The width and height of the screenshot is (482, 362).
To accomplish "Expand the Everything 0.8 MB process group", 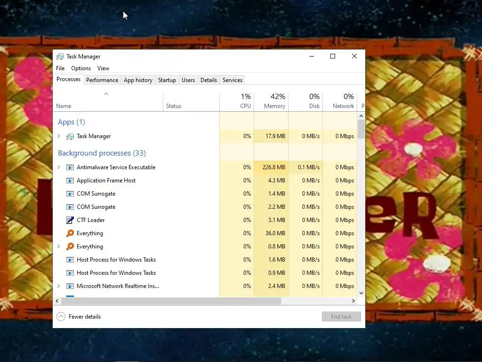I will pos(59,246).
